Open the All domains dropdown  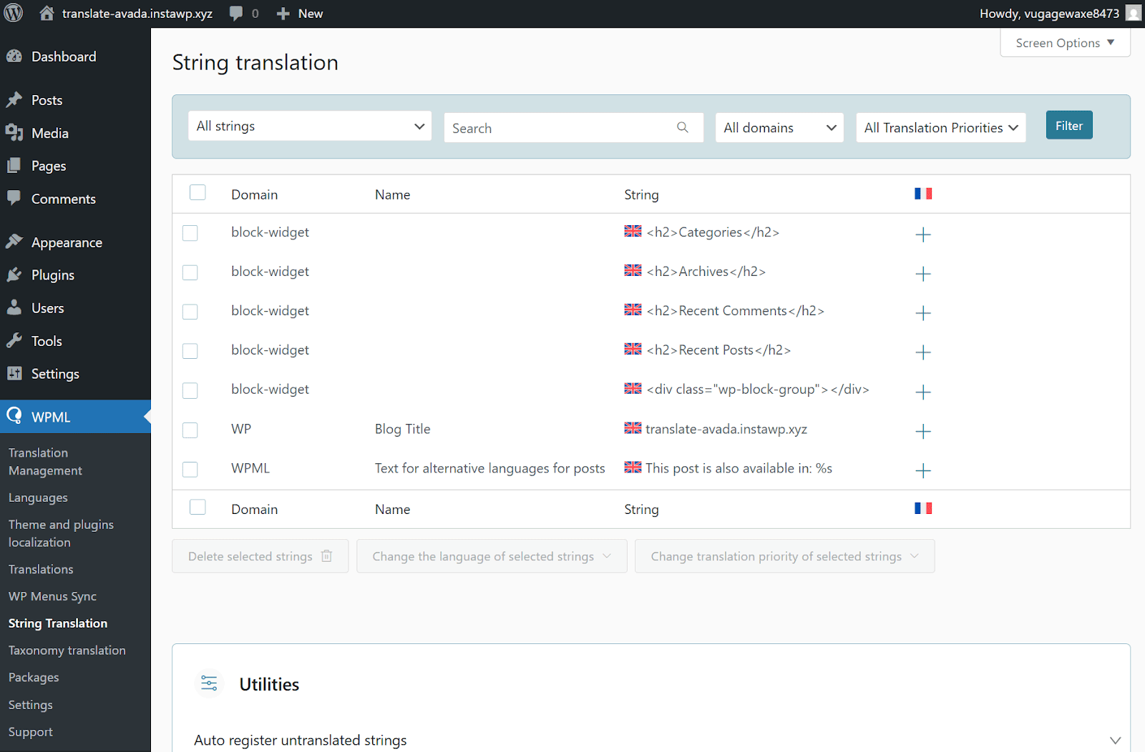[x=779, y=127]
